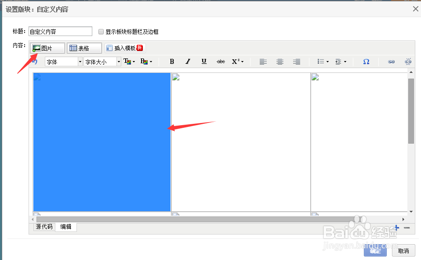Viewport: 421px width, 260px height.
Task: Click the insert link icon
Action: tap(391, 62)
